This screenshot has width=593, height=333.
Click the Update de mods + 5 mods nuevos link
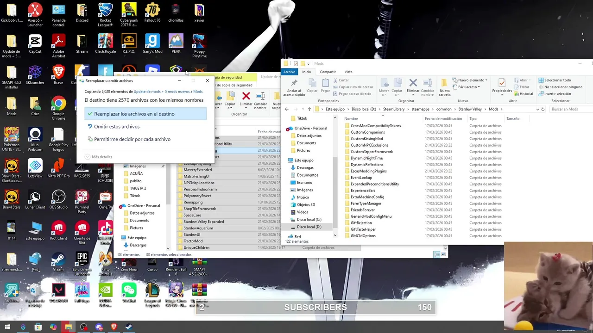(161, 92)
